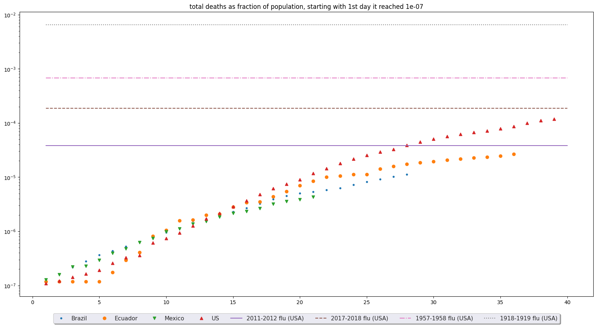Click the pink dash-dot line sample in legend

pyautogui.click(x=406, y=318)
